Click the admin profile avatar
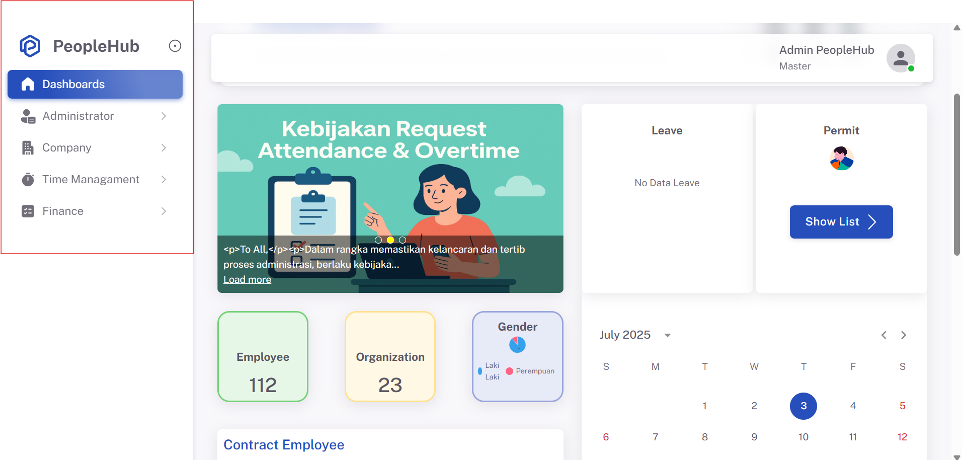This screenshot has height=460, width=962. click(901, 58)
